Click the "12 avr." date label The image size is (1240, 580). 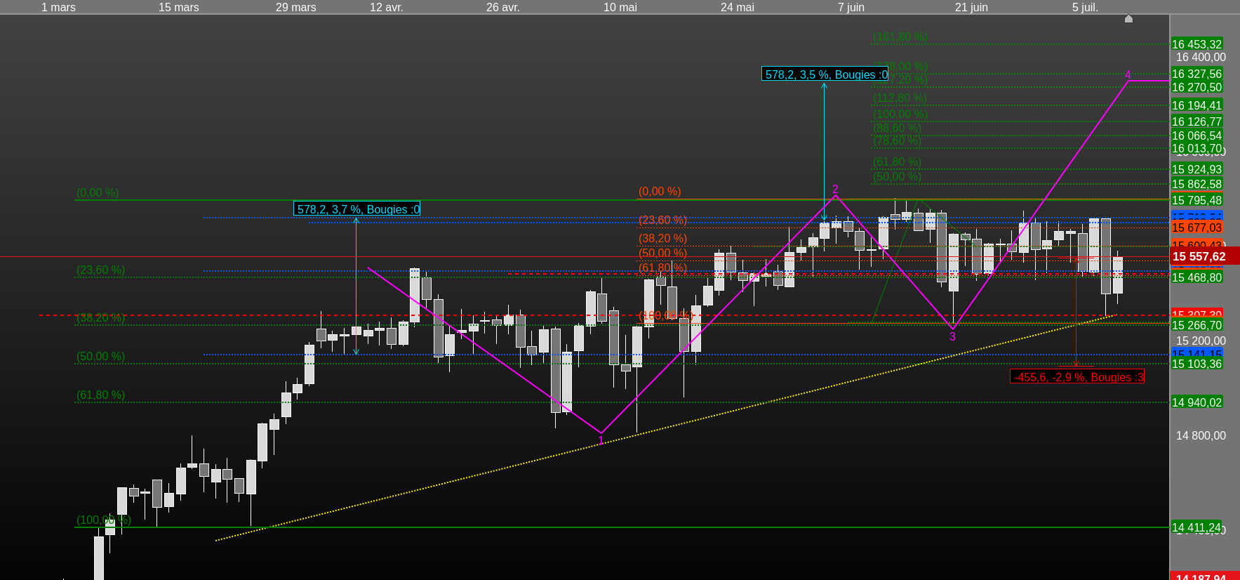tap(387, 7)
